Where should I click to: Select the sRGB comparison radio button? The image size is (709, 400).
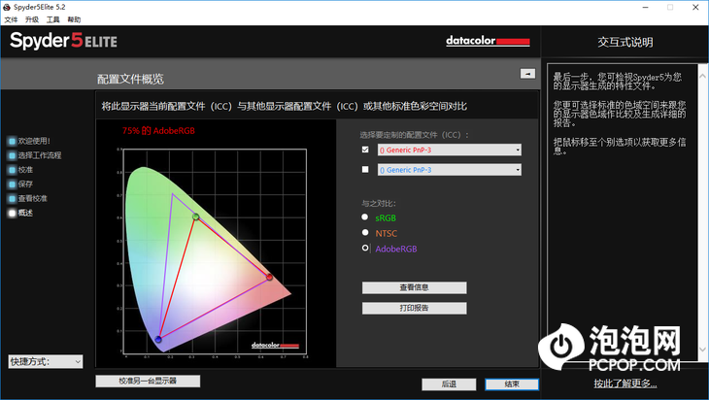(x=365, y=217)
